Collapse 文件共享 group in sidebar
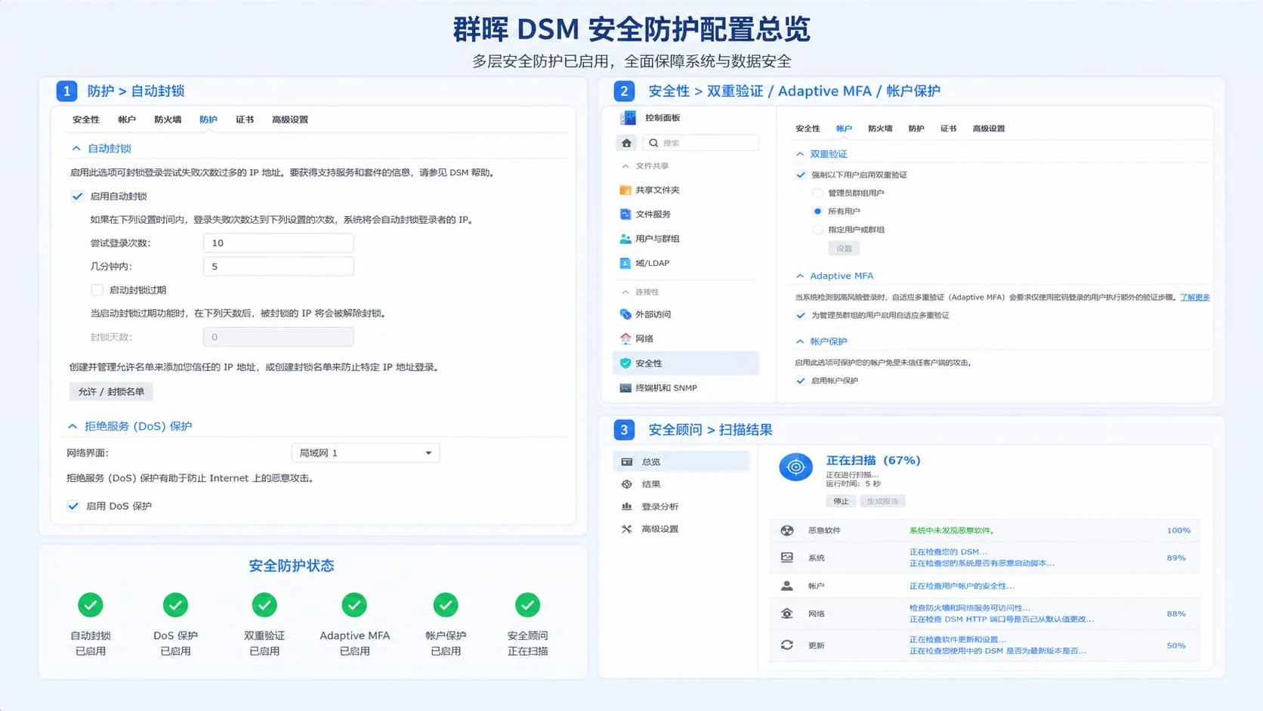Screen dimensions: 1263x711 tap(625, 166)
